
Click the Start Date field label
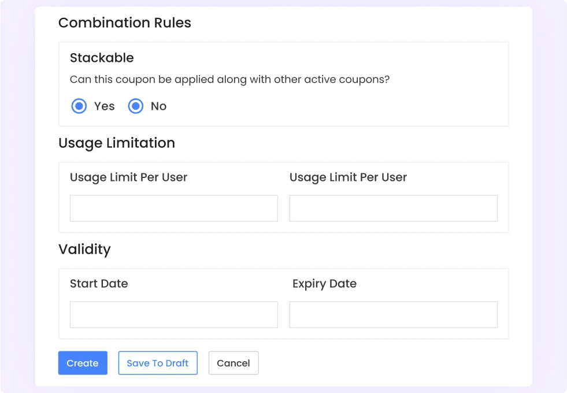(x=99, y=284)
